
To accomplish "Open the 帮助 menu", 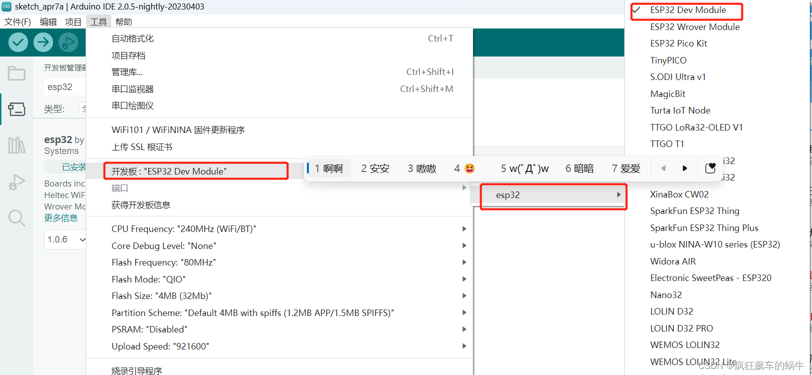I will (124, 22).
